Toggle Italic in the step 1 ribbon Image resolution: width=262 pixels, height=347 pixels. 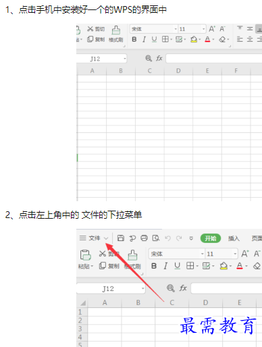[x=144, y=39]
